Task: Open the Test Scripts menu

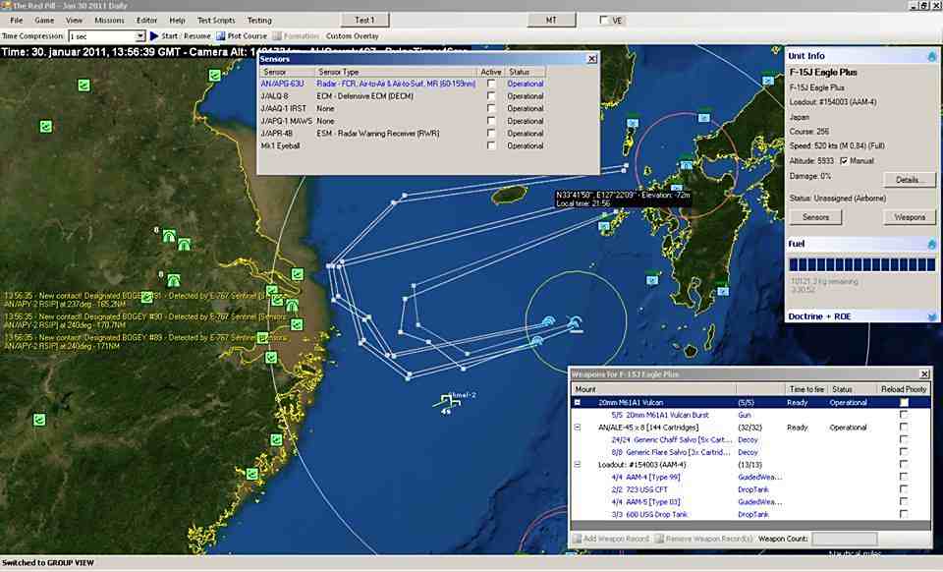Action: coord(216,20)
